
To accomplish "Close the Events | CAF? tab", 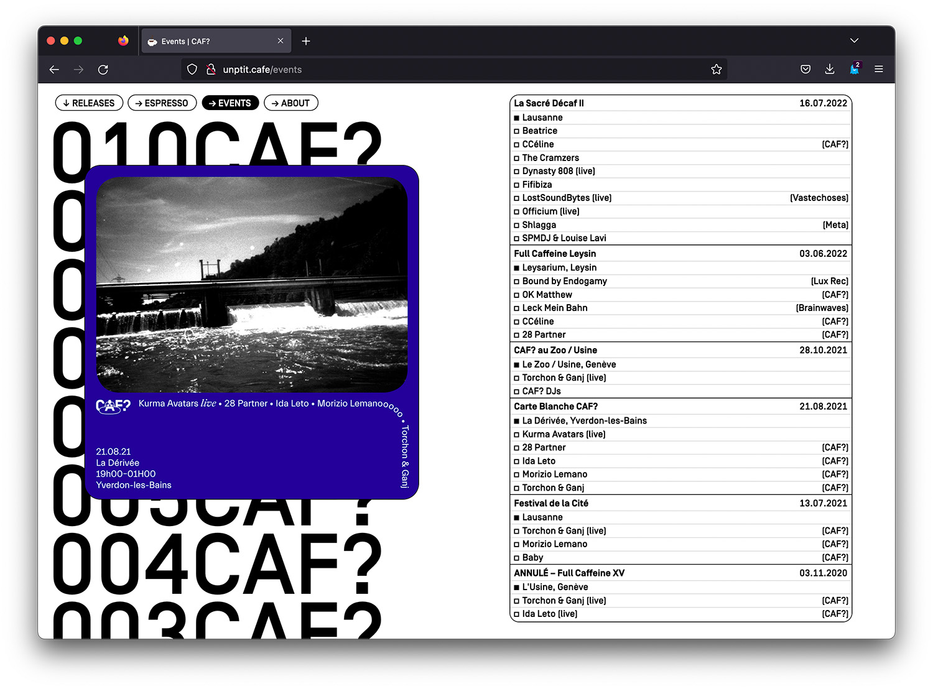I will [281, 41].
